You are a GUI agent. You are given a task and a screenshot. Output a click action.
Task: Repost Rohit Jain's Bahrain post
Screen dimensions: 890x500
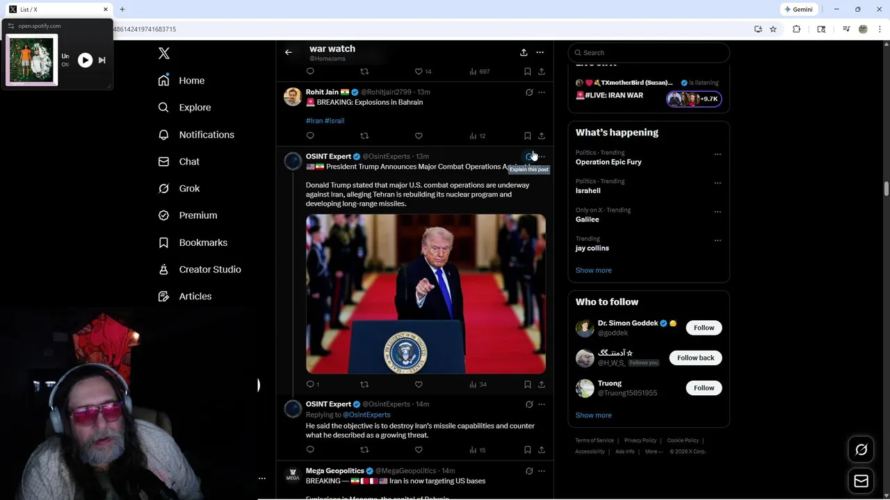364,136
